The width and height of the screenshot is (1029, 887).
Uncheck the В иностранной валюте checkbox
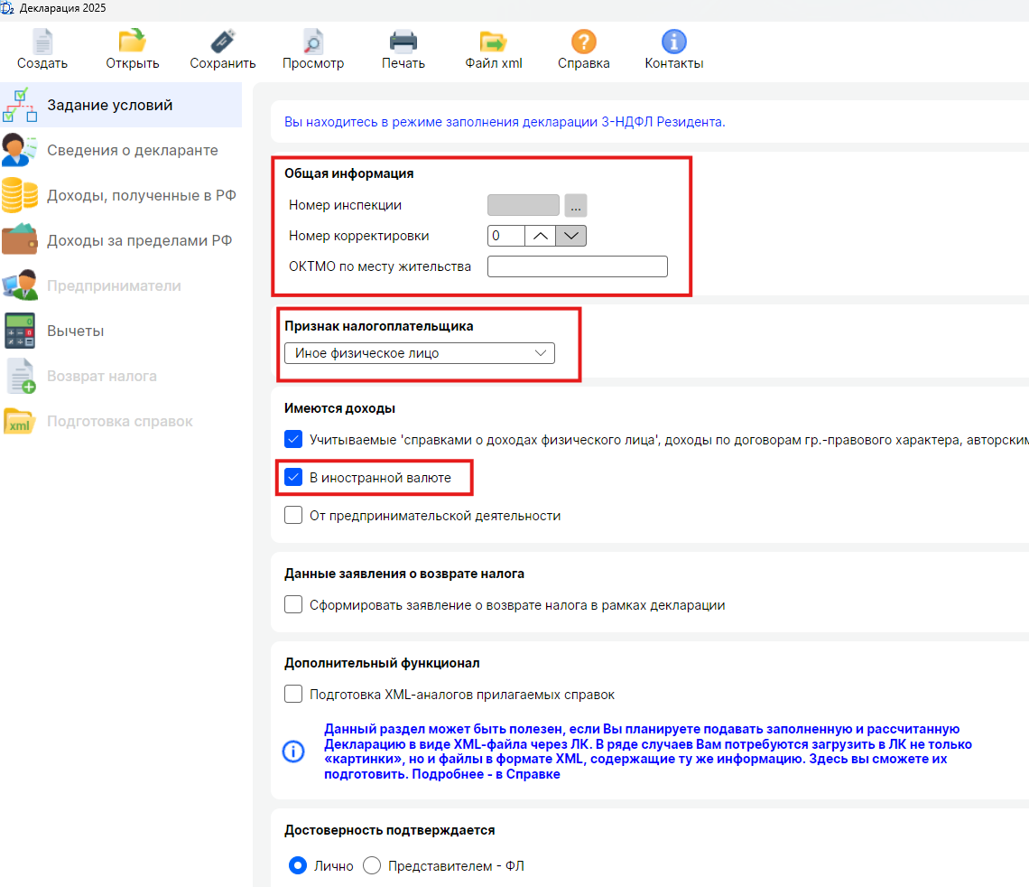293,478
